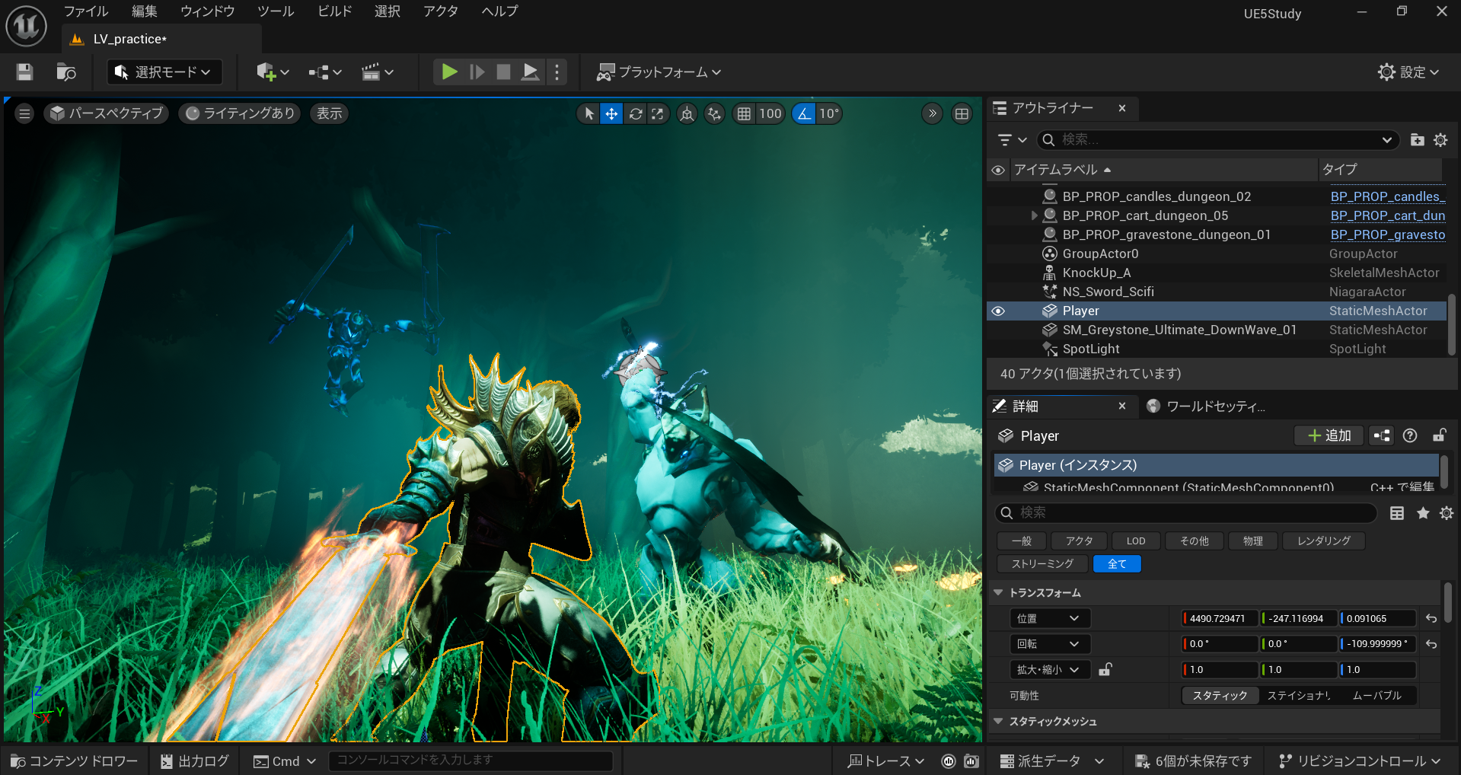Open the Outliner settings gear

point(1440,140)
